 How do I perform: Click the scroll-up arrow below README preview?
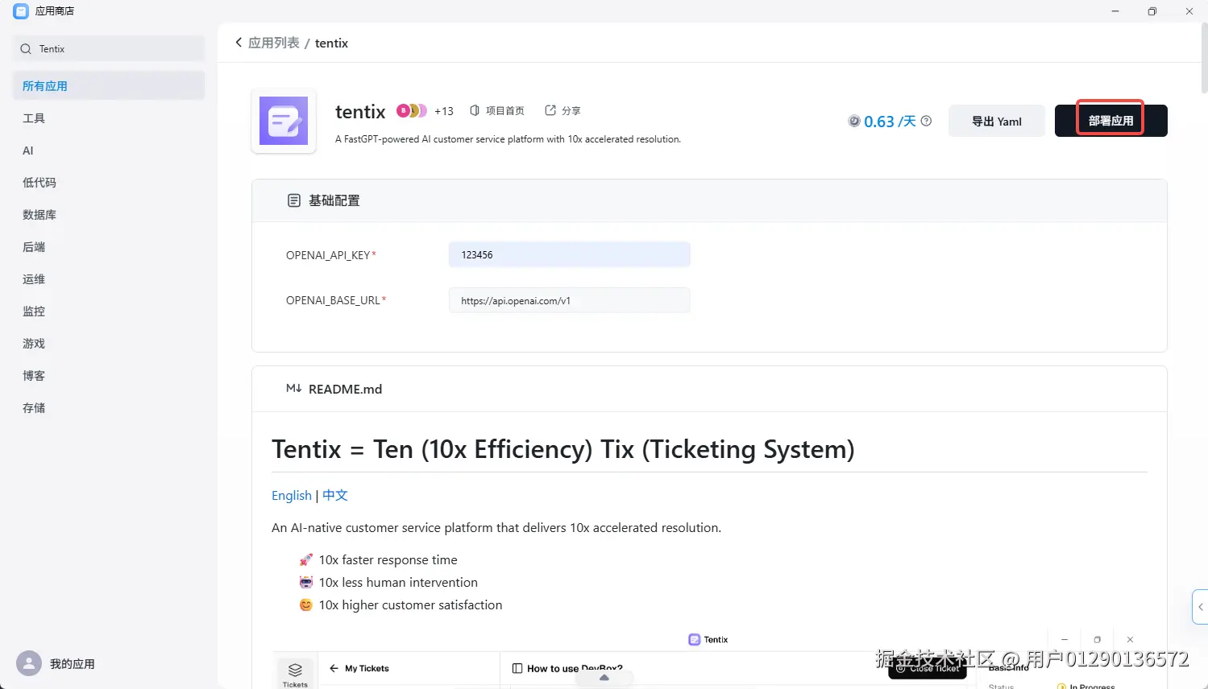tap(604, 678)
